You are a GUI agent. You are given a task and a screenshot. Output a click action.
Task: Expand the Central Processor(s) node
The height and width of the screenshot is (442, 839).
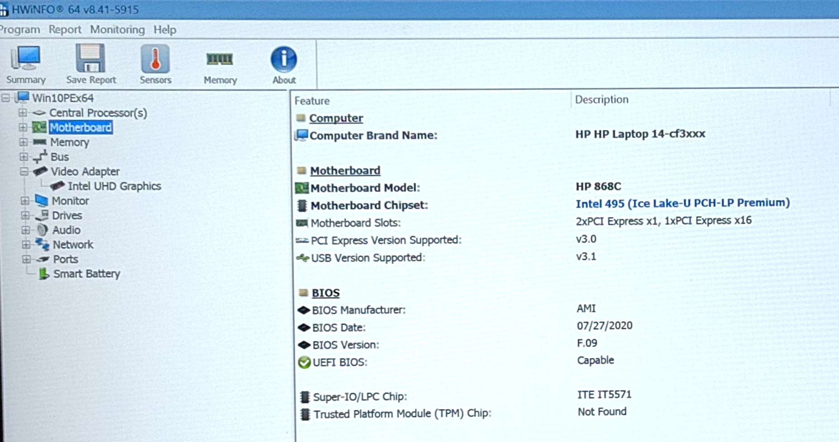(x=23, y=113)
